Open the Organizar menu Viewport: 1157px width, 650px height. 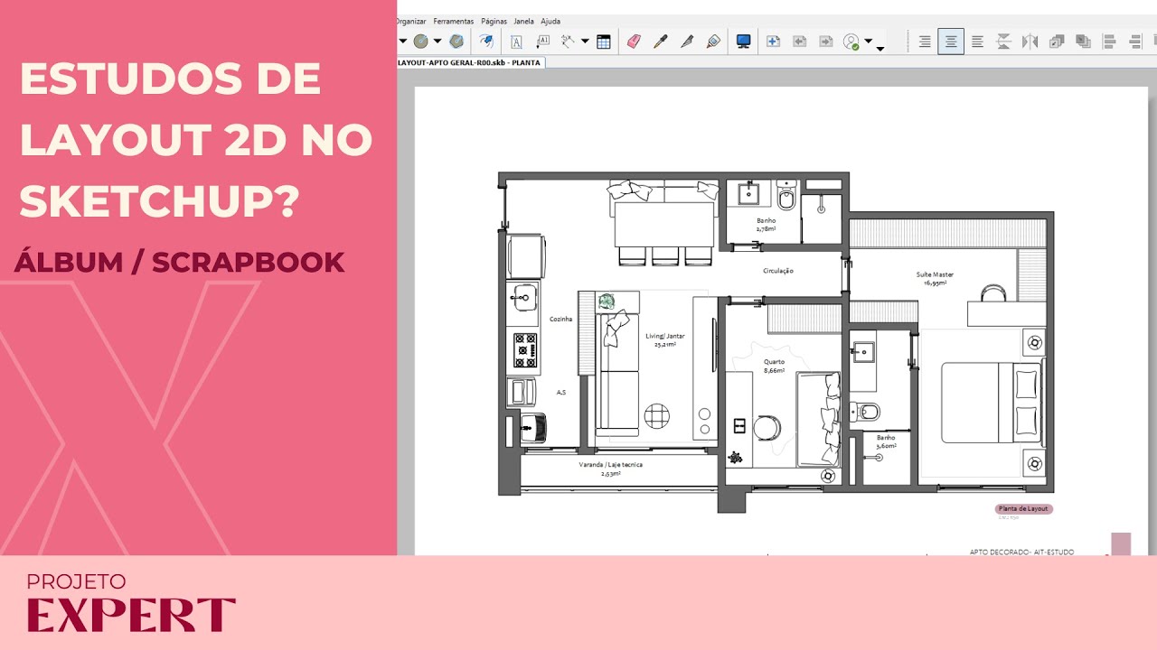click(x=412, y=21)
